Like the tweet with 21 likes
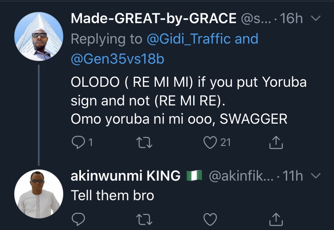The image size is (334, 230). [x=210, y=143]
